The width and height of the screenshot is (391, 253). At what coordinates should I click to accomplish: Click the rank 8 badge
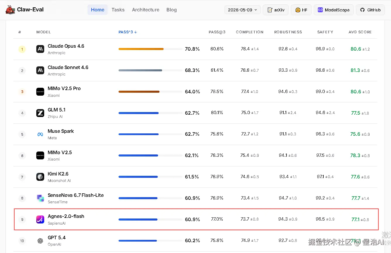[x=22, y=198]
